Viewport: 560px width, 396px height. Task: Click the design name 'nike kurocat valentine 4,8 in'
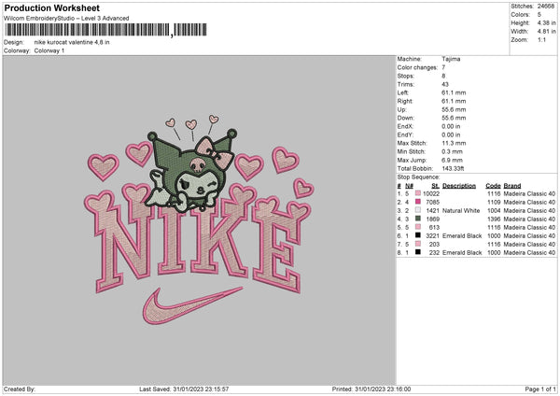click(x=72, y=42)
